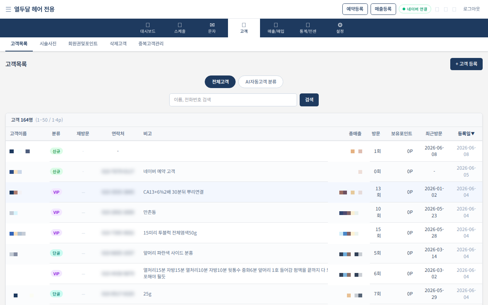Screen dimensions: 488x305
Task: Click the 매출등록 button
Action: tap(383, 9)
